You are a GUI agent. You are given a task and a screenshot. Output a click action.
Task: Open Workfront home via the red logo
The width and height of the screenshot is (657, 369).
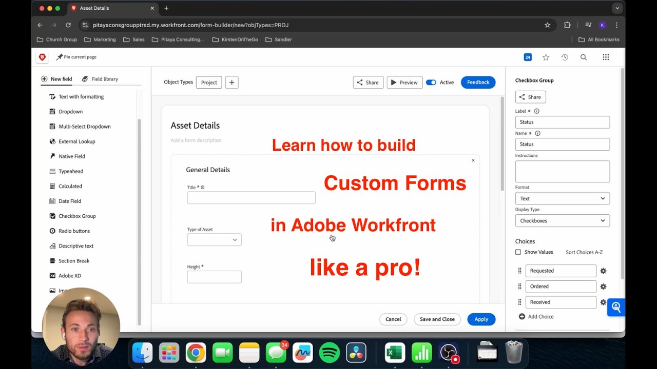42,57
